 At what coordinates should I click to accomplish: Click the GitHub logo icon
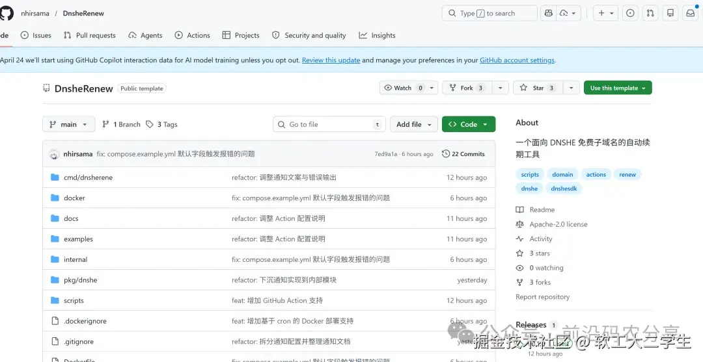[7, 14]
